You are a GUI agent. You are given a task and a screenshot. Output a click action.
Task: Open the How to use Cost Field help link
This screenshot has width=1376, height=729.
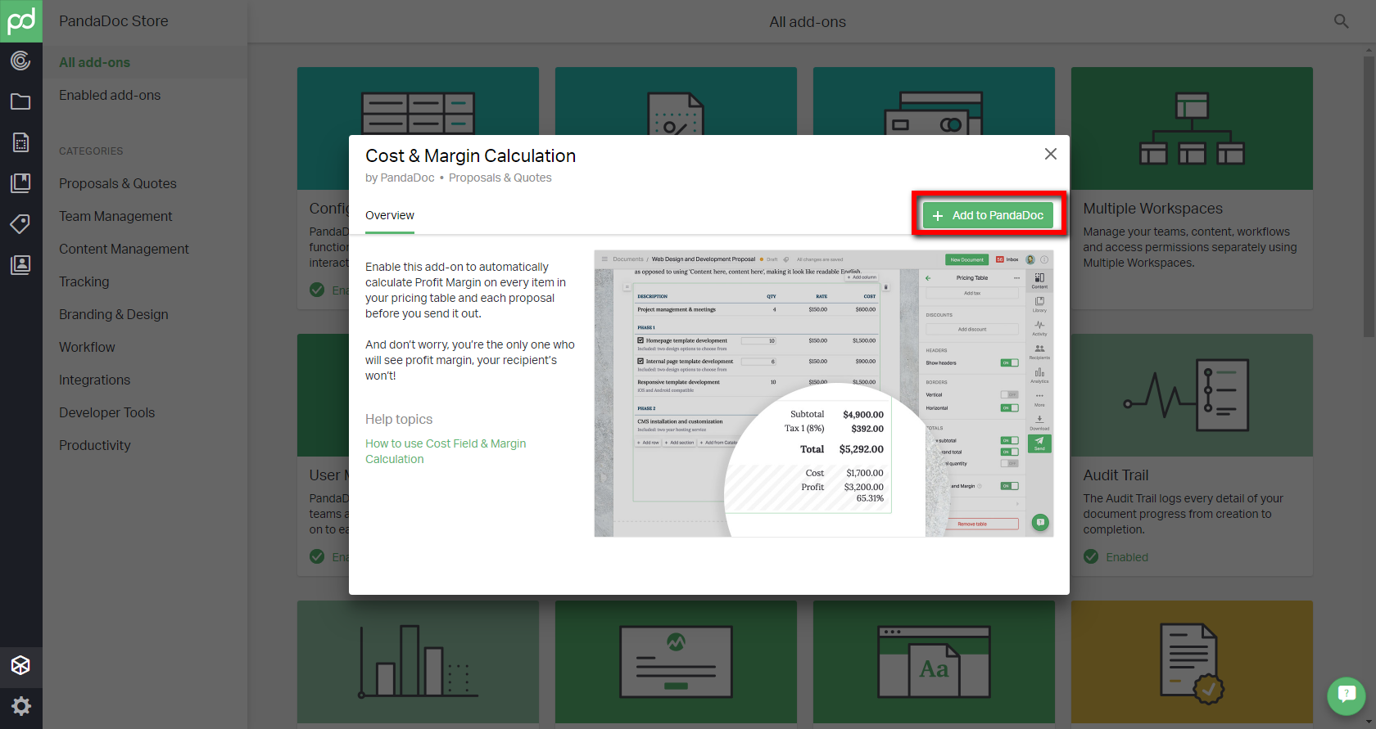446,451
